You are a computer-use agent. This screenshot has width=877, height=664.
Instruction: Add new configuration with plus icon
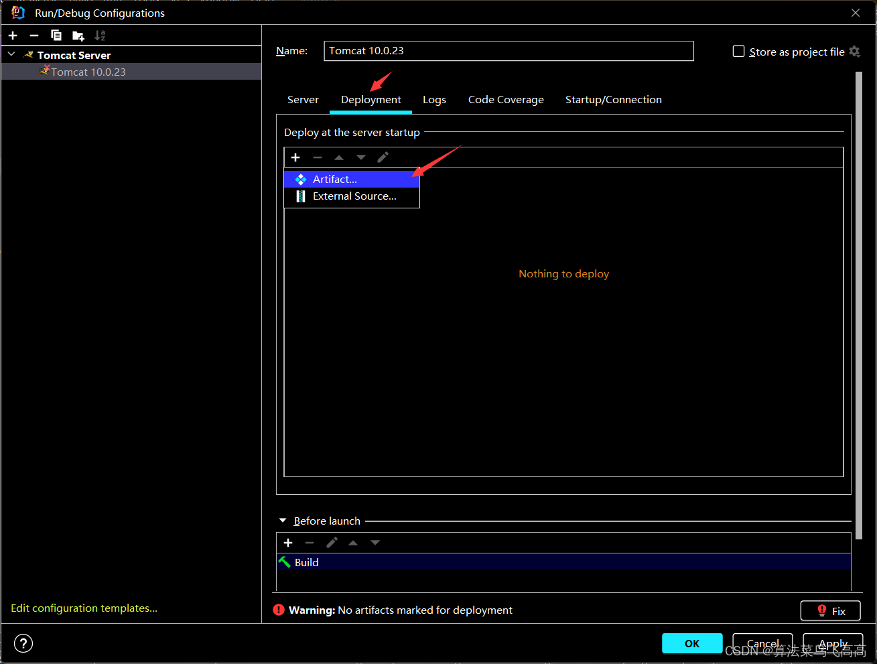pos(13,36)
